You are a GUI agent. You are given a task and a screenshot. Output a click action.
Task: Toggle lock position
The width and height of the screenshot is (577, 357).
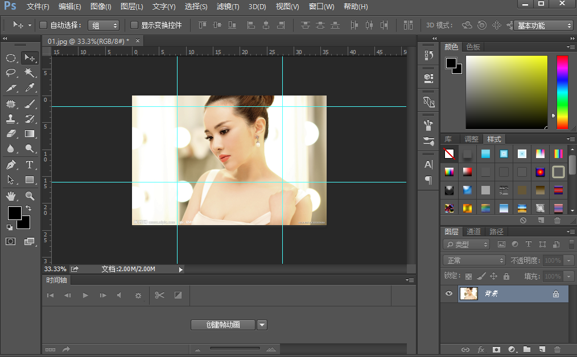click(494, 276)
